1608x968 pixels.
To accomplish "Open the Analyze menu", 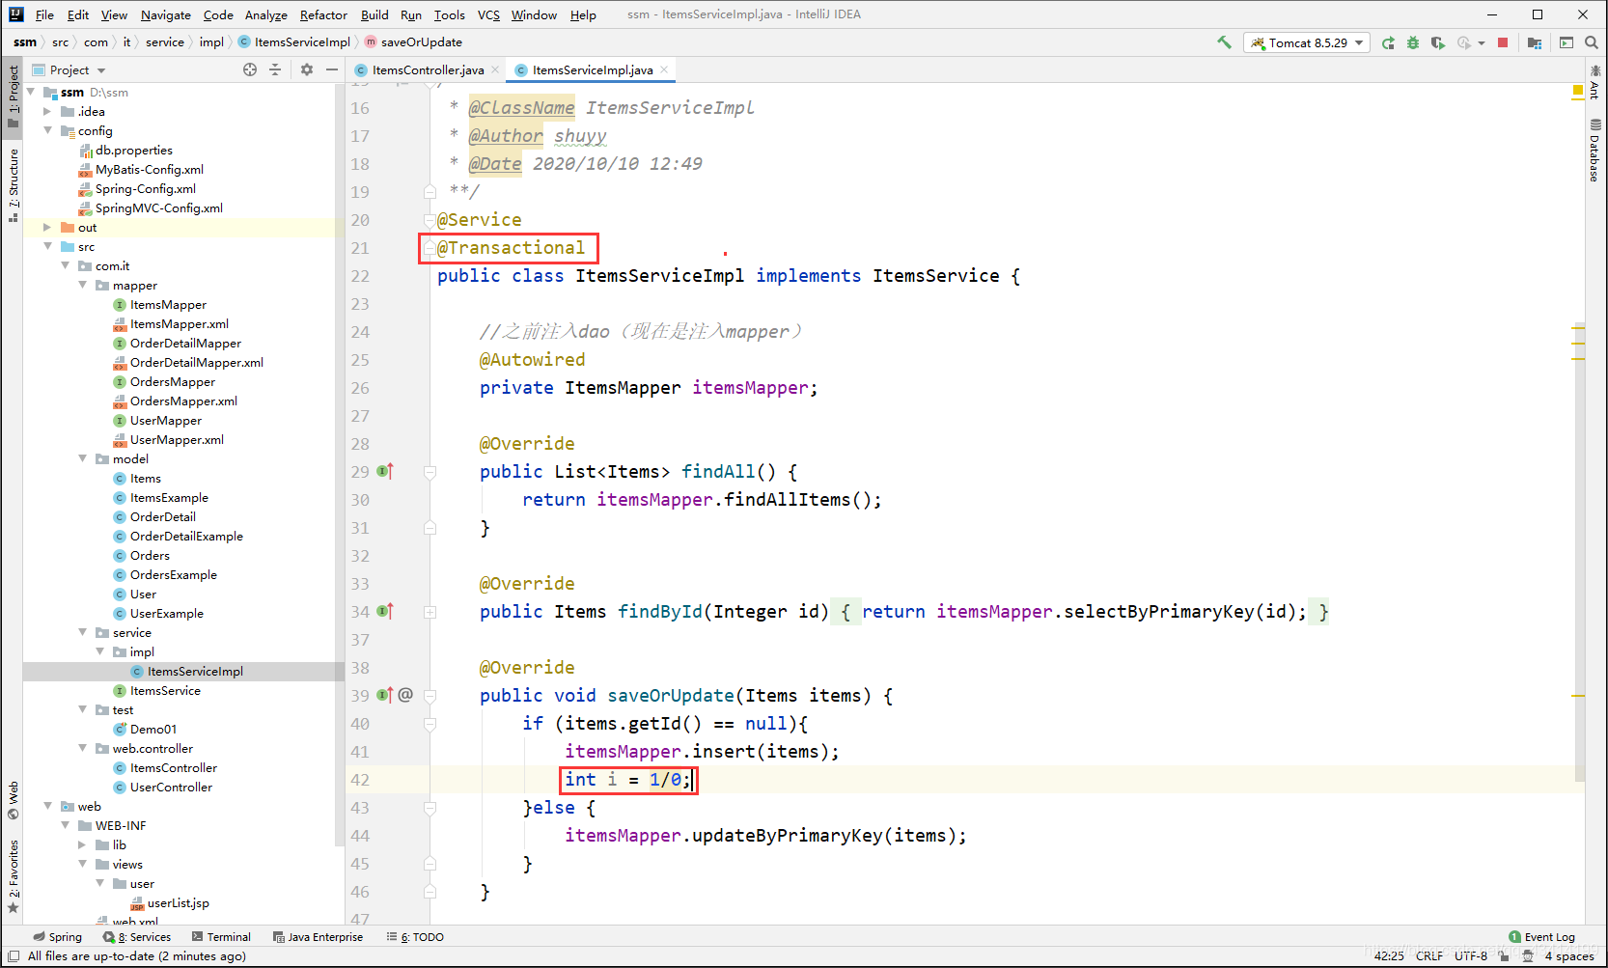I will [265, 14].
